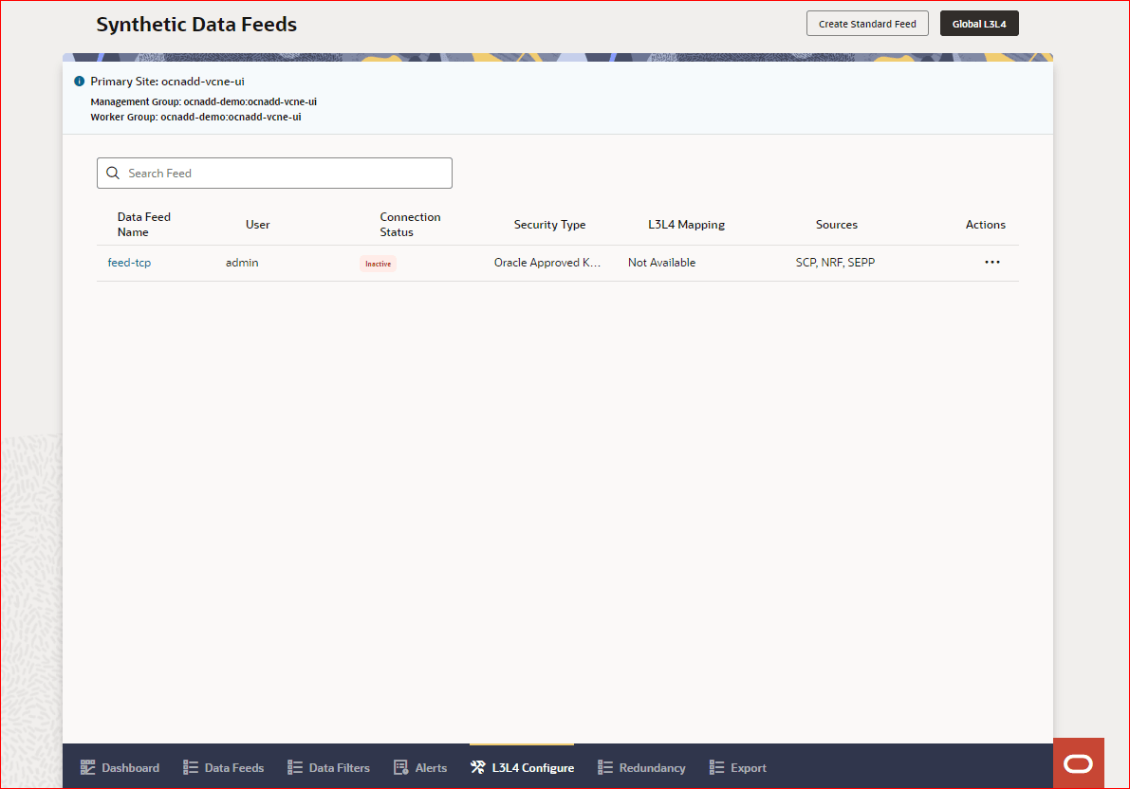Select the Dashboard icon in bottom navigation
Image resolution: width=1130 pixels, height=789 pixels.
pyautogui.click(x=87, y=766)
